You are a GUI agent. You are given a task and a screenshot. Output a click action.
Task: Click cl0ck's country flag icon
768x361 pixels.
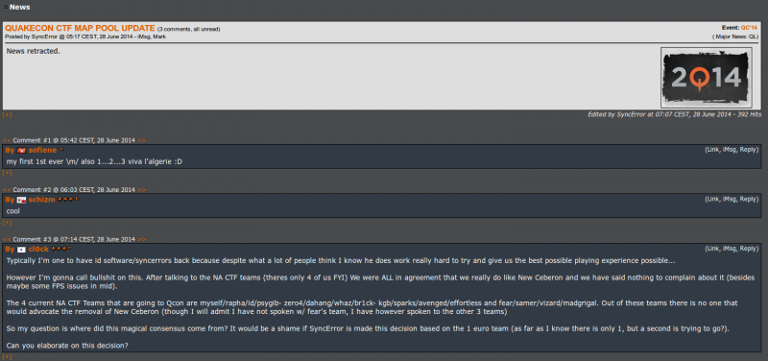pos(21,250)
